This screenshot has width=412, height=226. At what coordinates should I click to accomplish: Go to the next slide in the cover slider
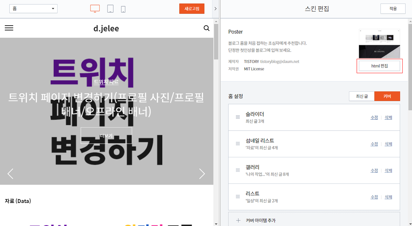(x=202, y=173)
